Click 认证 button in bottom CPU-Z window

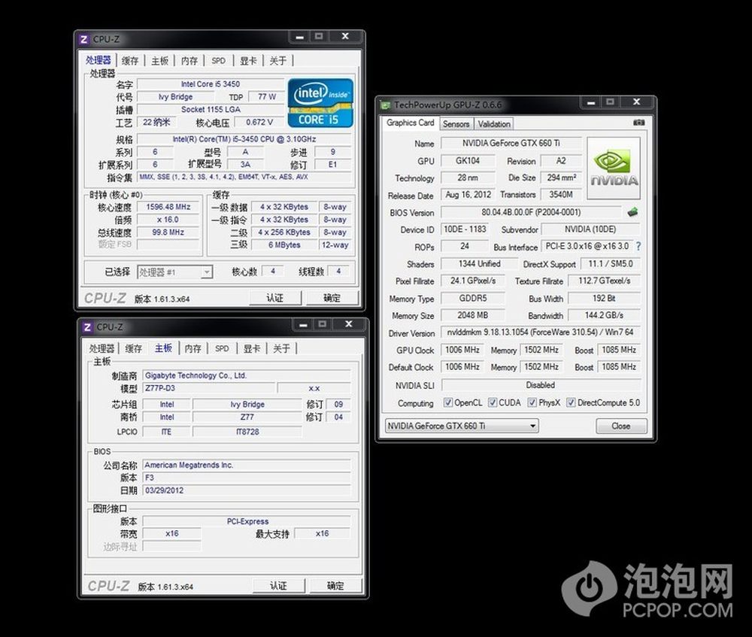tap(278, 586)
